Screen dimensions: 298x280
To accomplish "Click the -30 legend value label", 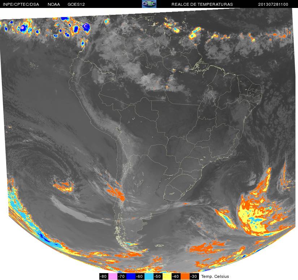I will [194, 276].
